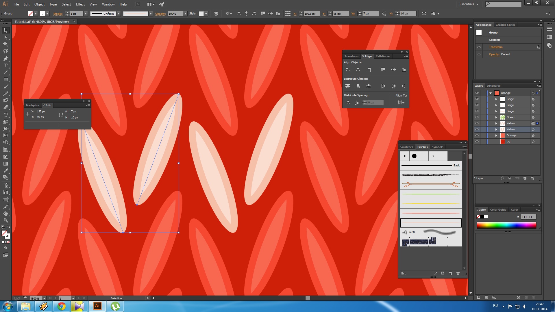
Task: Click Stroke label in control bar
Action: pyautogui.click(x=58, y=14)
